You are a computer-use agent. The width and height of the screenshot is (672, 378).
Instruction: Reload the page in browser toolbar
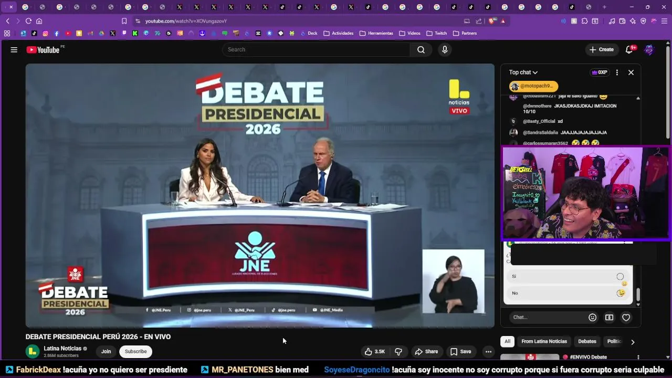[28, 21]
